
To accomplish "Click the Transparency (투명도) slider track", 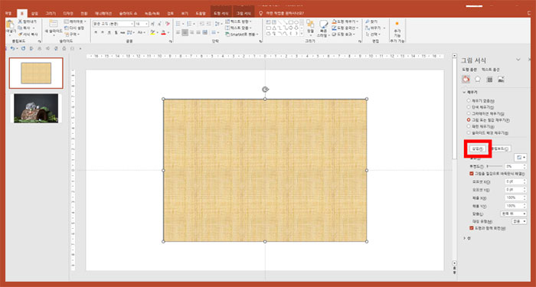I will tap(495, 166).
